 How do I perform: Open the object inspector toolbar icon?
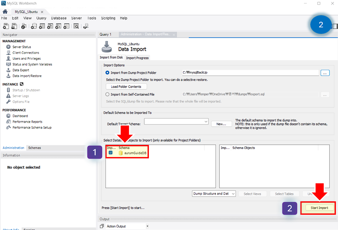[x=24, y=26]
